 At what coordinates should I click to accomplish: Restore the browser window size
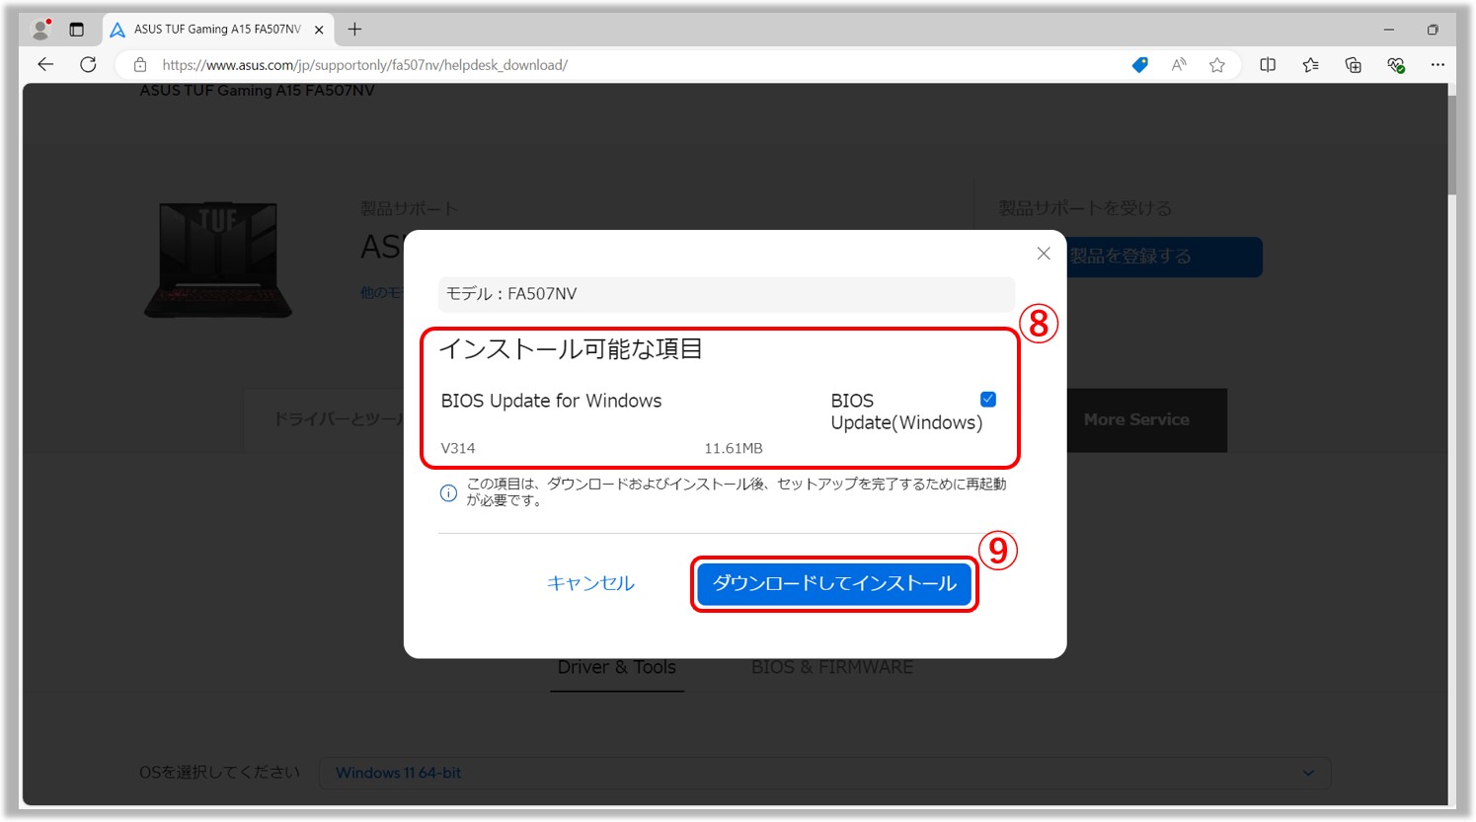[x=1433, y=30]
